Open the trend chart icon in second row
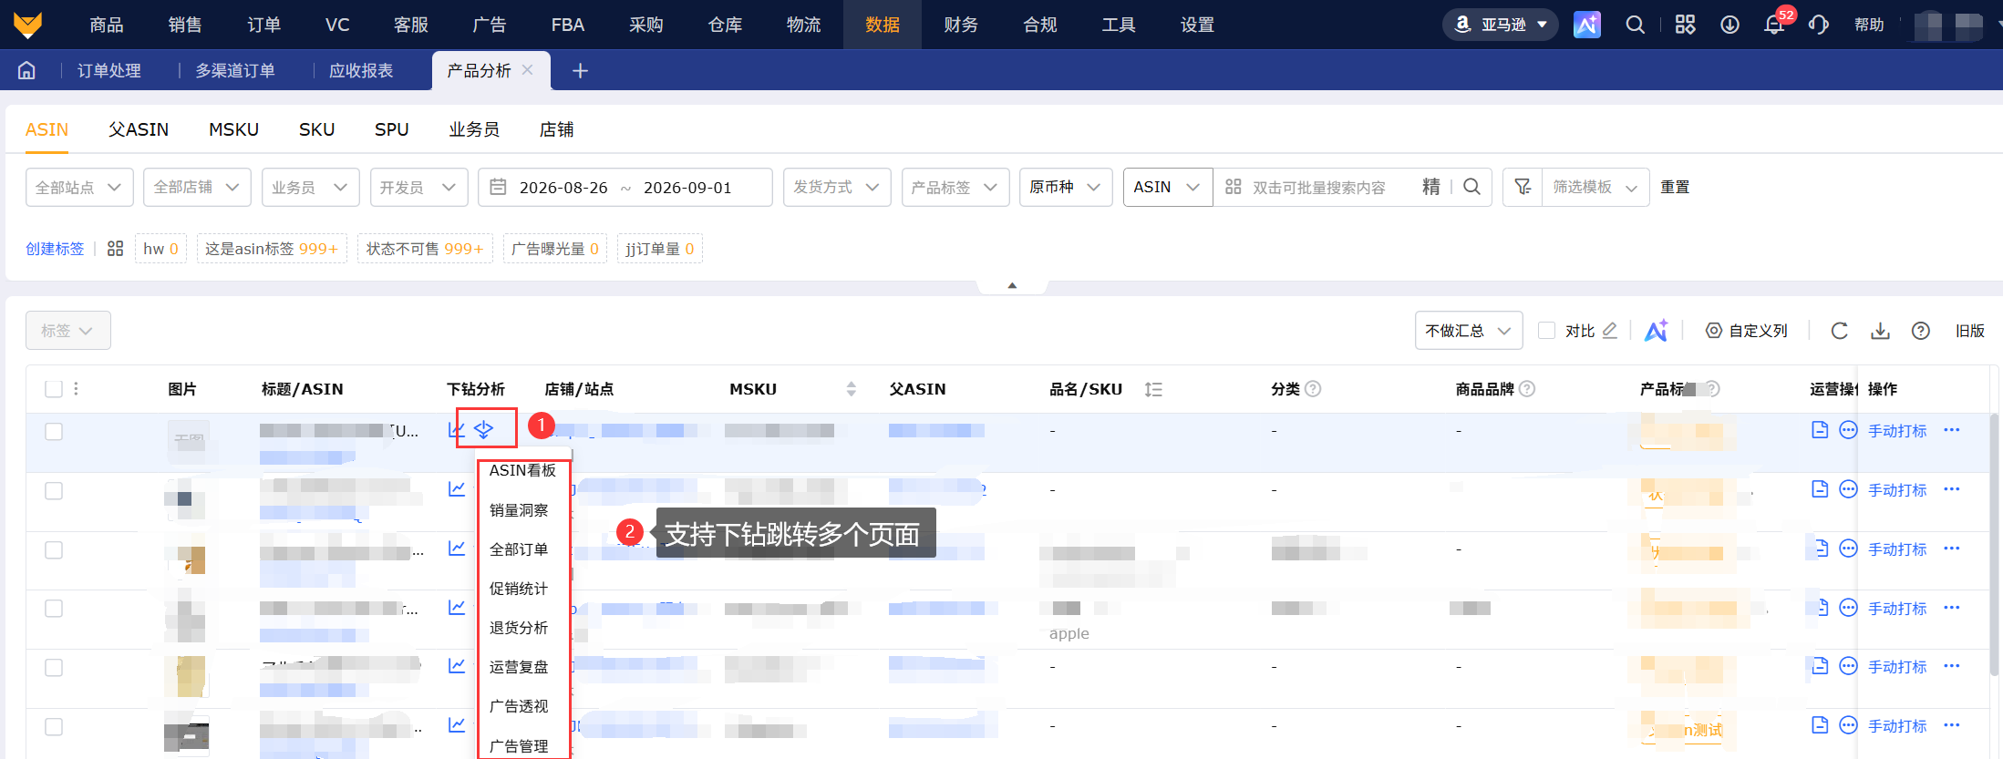 point(457,489)
